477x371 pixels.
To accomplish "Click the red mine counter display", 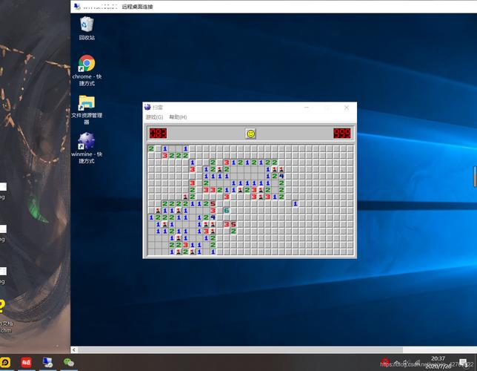I will (x=158, y=134).
